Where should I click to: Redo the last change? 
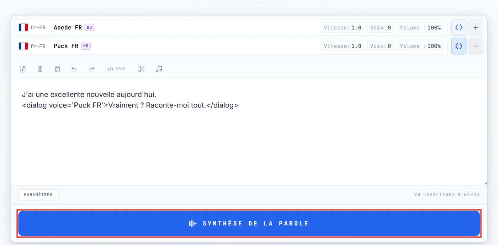pos(92,69)
